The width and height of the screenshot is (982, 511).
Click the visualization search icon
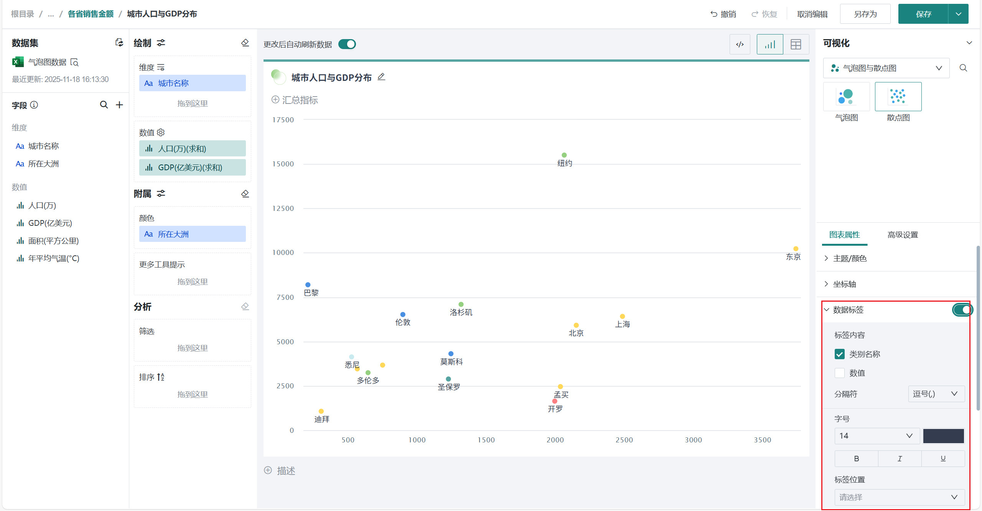(x=963, y=68)
